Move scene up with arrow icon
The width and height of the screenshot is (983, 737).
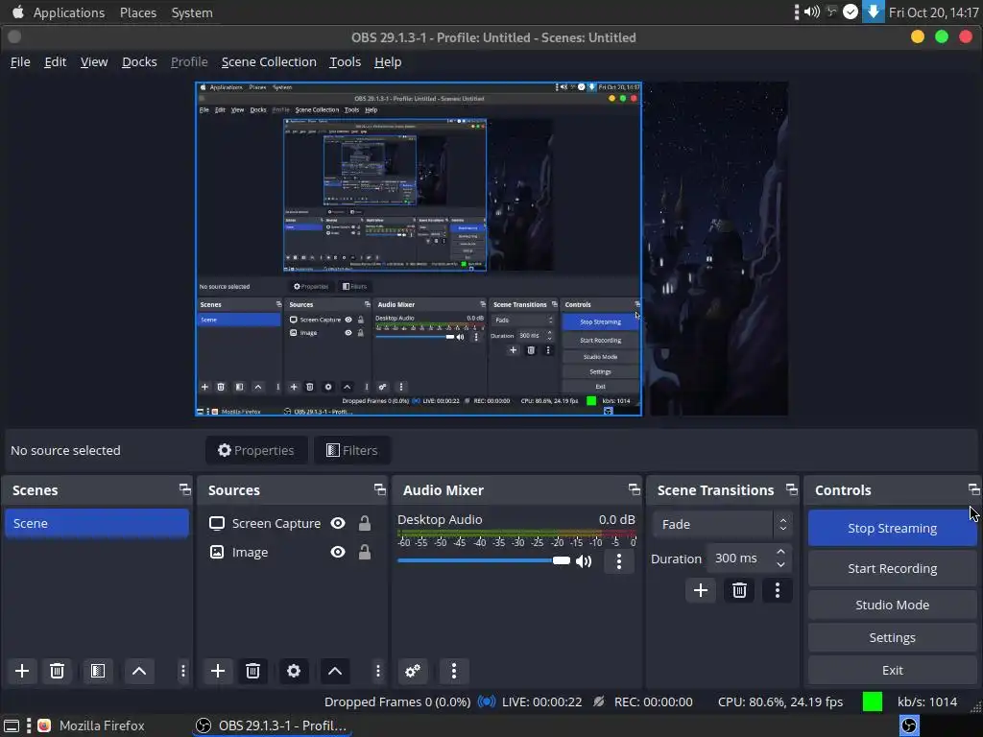tap(139, 671)
